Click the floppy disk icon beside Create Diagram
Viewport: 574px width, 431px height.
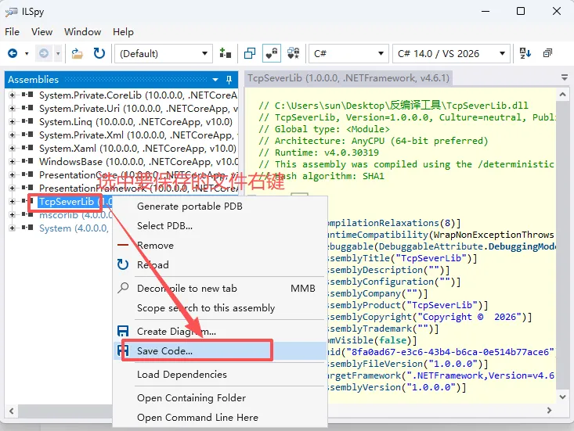click(x=123, y=331)
